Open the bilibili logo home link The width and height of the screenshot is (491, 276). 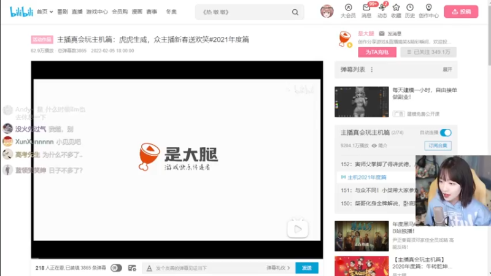point(21,12)
